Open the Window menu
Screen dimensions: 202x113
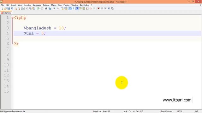[x=74, y=5]
